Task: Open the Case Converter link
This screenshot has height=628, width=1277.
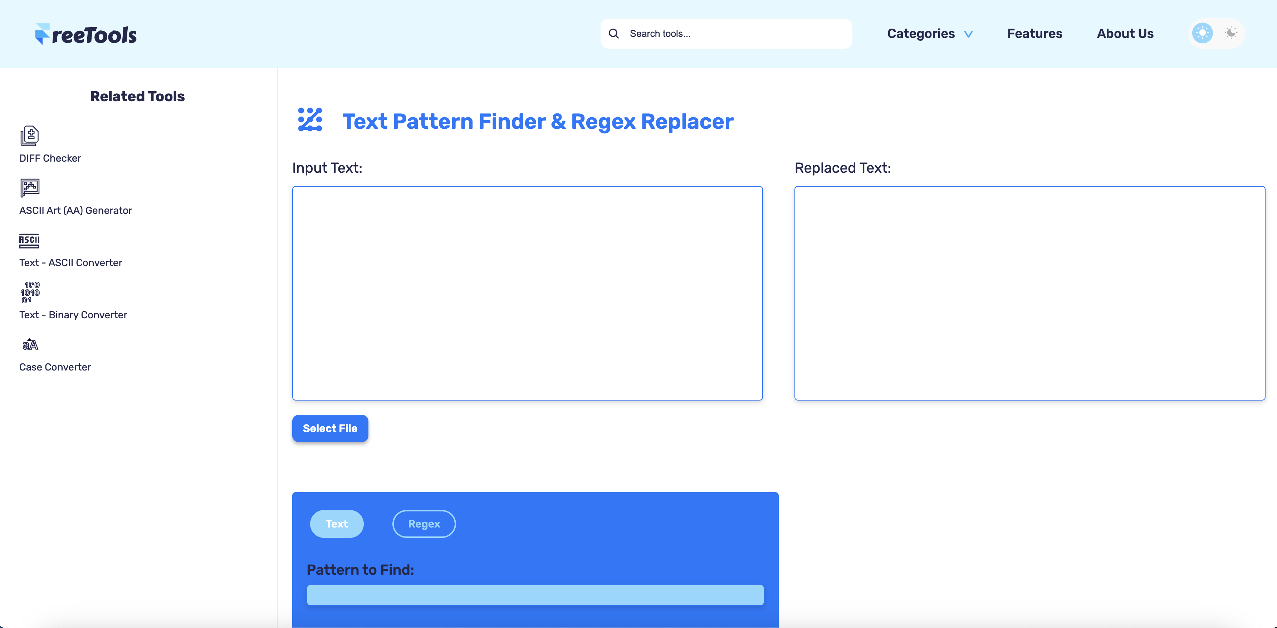Action: (x=55, y=367)
